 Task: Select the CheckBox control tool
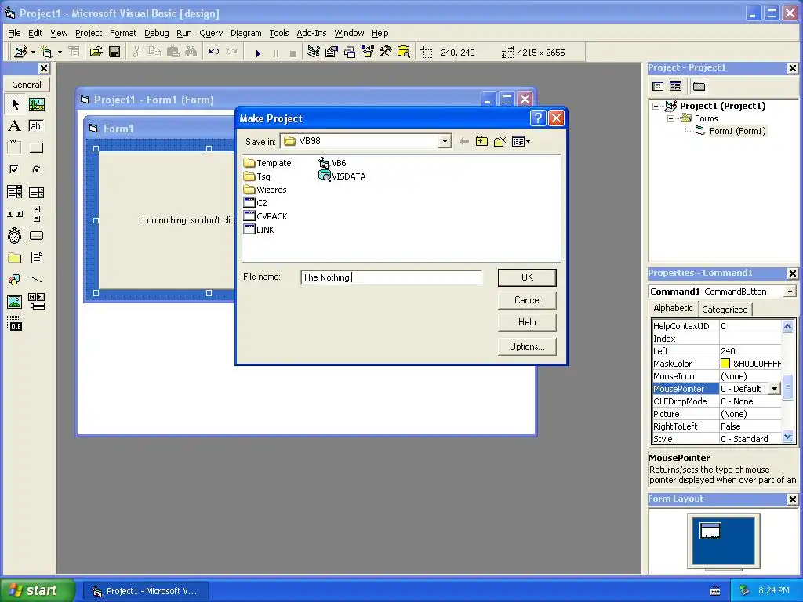pos(15,169)
